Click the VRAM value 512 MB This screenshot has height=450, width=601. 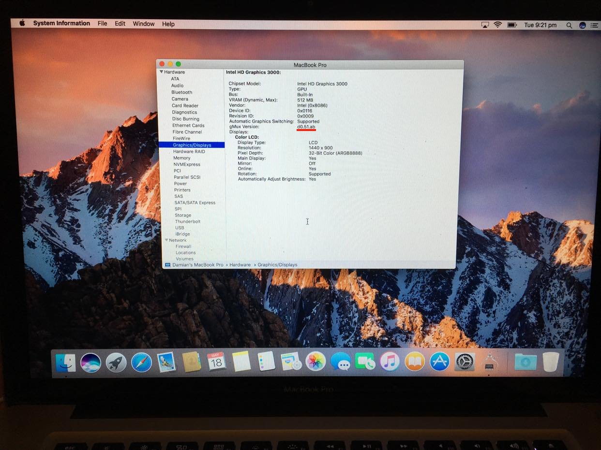pyautogui.click(x=305, y=100)
